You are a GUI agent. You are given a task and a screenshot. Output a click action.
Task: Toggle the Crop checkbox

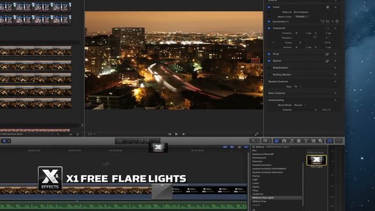(x=269, y=54)
